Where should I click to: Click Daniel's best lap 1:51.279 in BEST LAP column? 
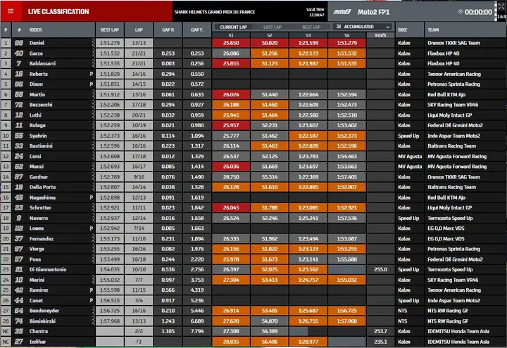click(110, 43)
